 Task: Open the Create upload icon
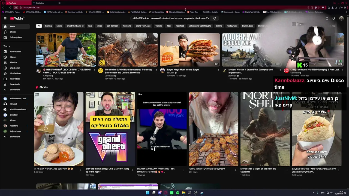tap(327, 18)
